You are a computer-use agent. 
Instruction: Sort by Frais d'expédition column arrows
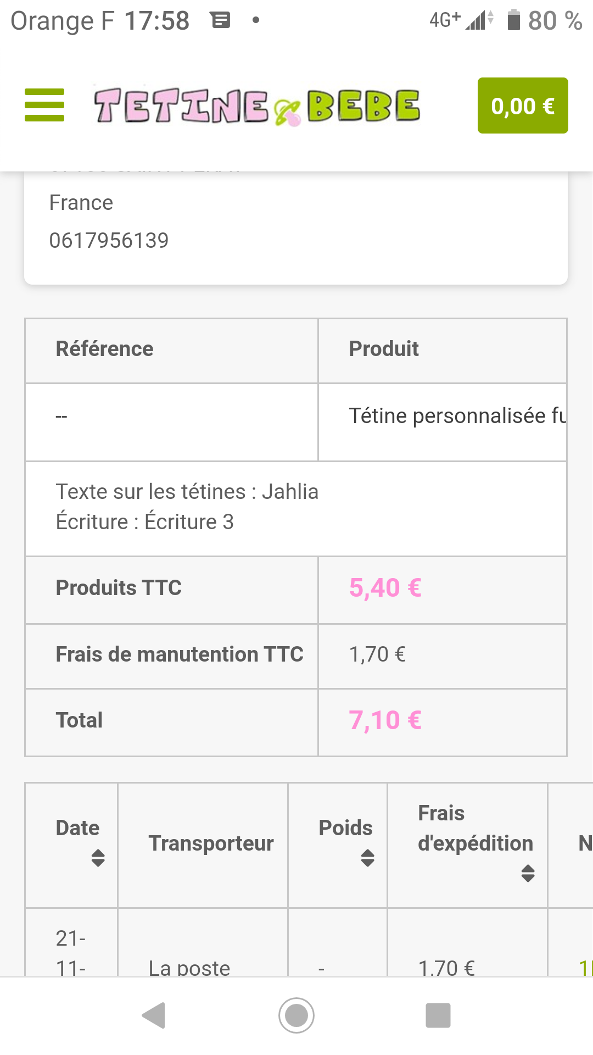tap(528, 873)
